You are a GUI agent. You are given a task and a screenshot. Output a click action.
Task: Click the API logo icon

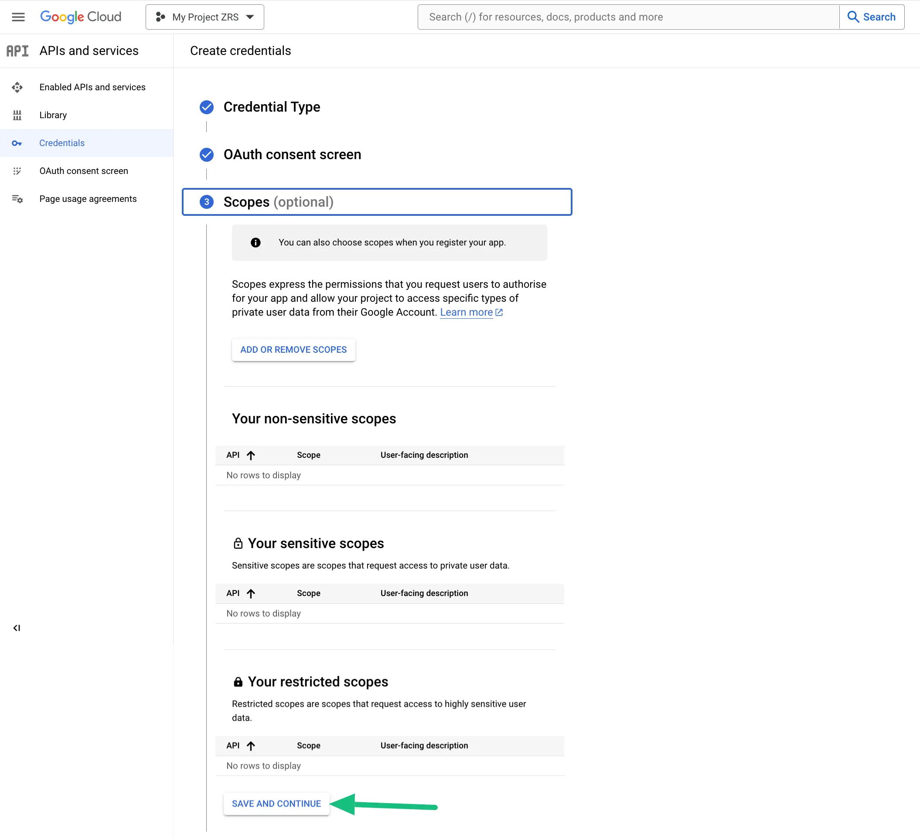(17, 51)
